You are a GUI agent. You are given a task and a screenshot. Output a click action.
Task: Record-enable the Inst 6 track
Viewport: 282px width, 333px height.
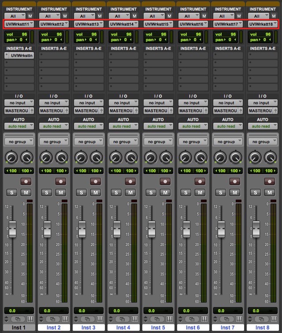click(200, 182)
